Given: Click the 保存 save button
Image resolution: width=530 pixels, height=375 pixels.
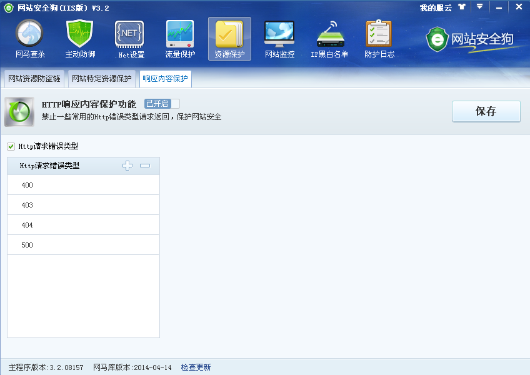Looking at the screenshot, I should click(x=486, y=111).
